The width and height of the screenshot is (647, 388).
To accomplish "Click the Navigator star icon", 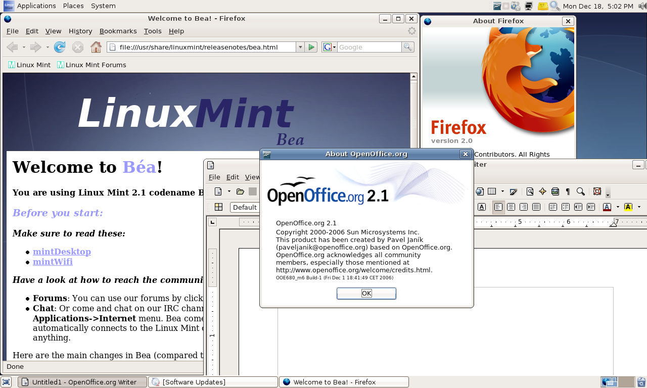I will 542,191.
